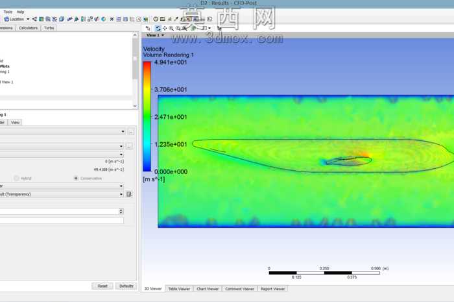The image size is (454, 302).
Task: Open the Animation tool icon
Action: coord(162,19)
